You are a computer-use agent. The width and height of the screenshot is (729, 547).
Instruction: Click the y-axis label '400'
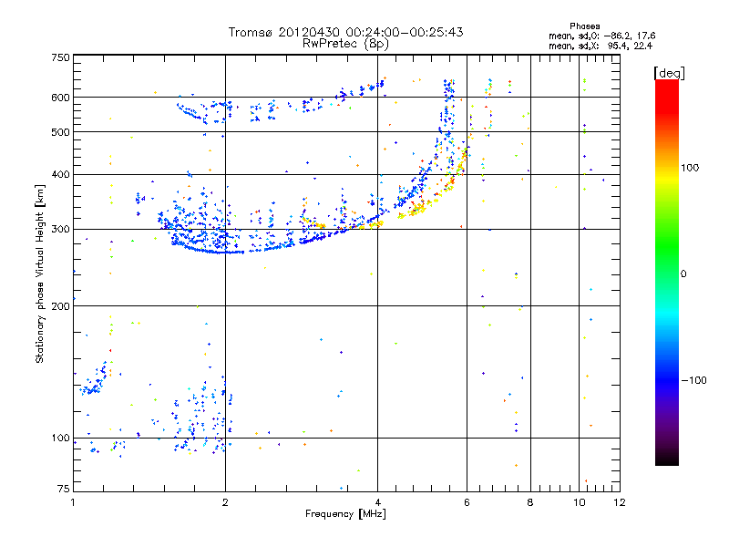[x=60, y=174]
